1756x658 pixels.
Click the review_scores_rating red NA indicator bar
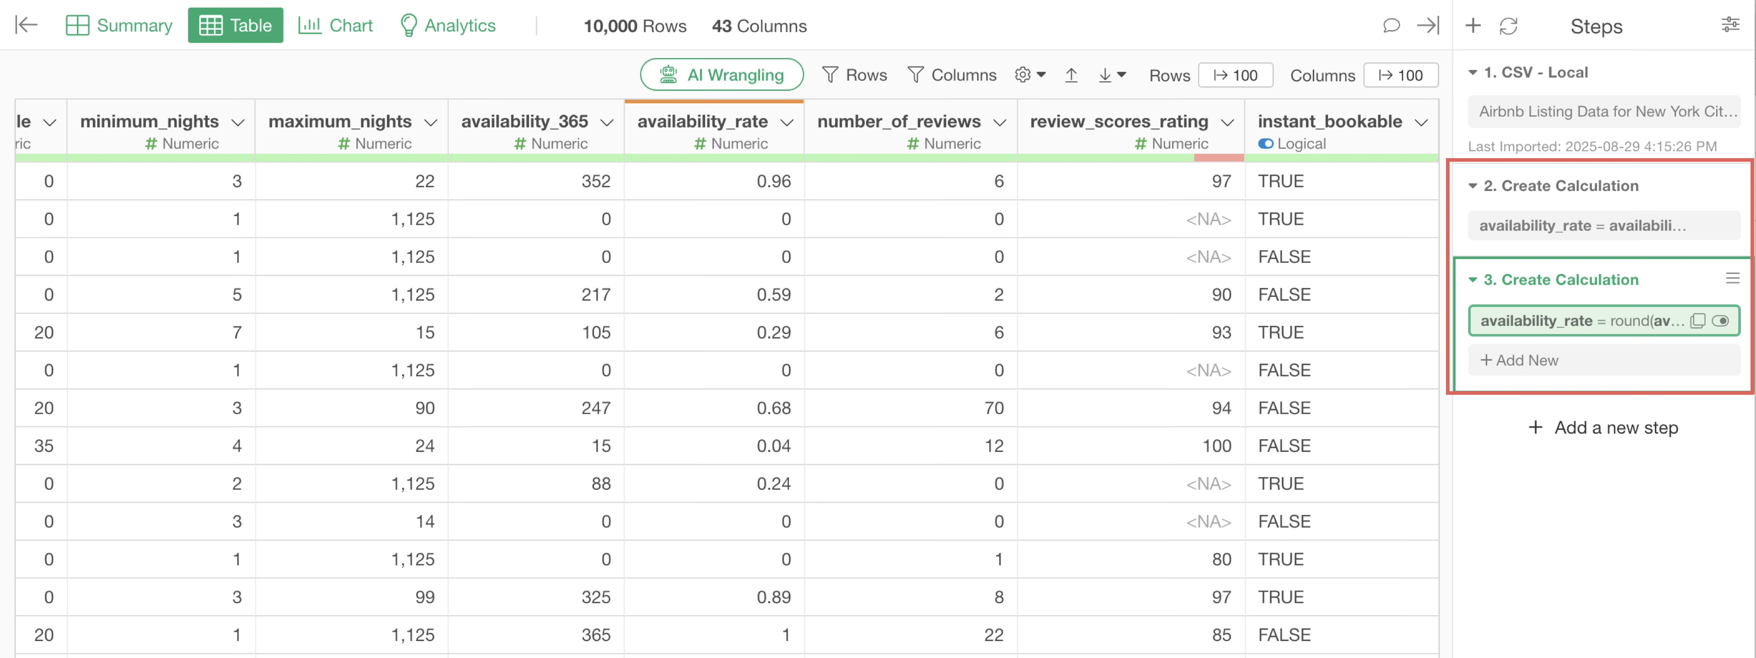(1219, 158)
